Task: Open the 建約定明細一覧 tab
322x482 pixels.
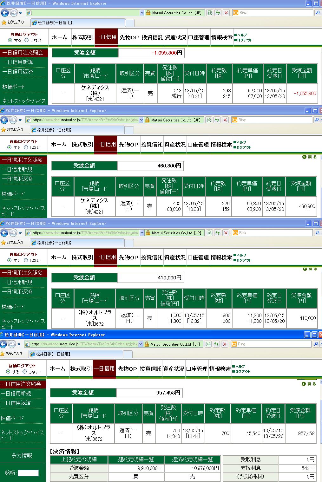Action: (x=136, y=459)
